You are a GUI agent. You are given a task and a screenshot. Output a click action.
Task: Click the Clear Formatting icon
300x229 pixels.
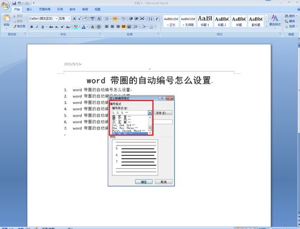pyautogui.click(x=86, y=19)
